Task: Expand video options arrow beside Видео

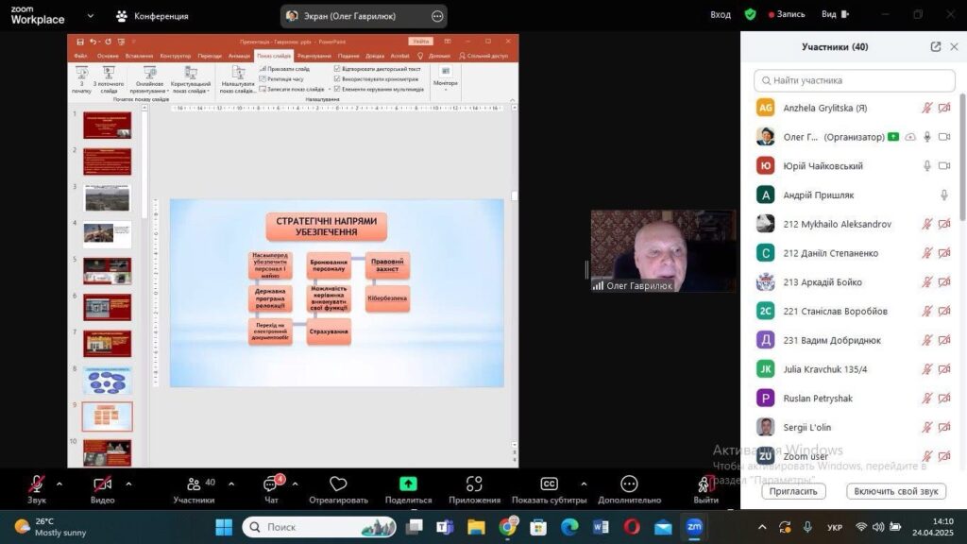Action: click(x=128, y=484)
